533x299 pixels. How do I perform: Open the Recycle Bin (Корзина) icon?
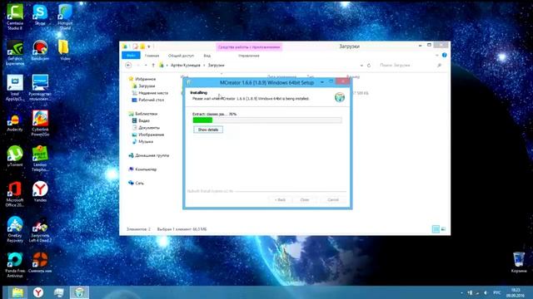pos(518,262)
